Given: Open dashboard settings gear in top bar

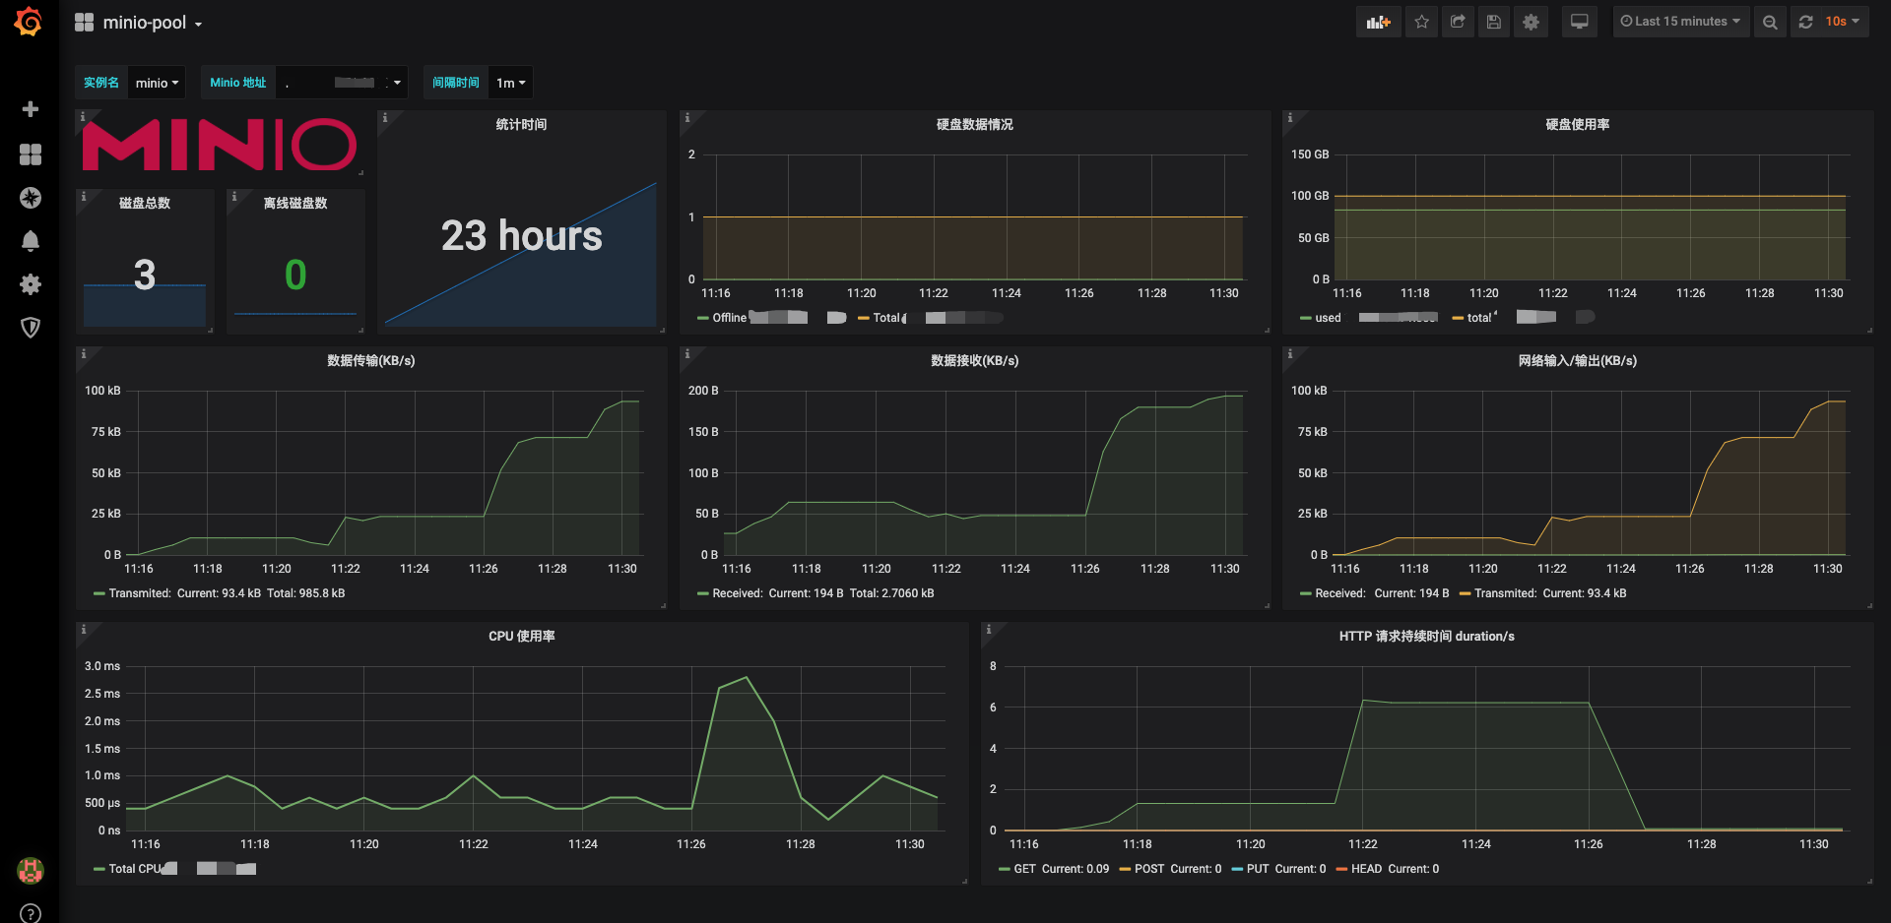Looking at the screenshot, I should point(1531,22).
